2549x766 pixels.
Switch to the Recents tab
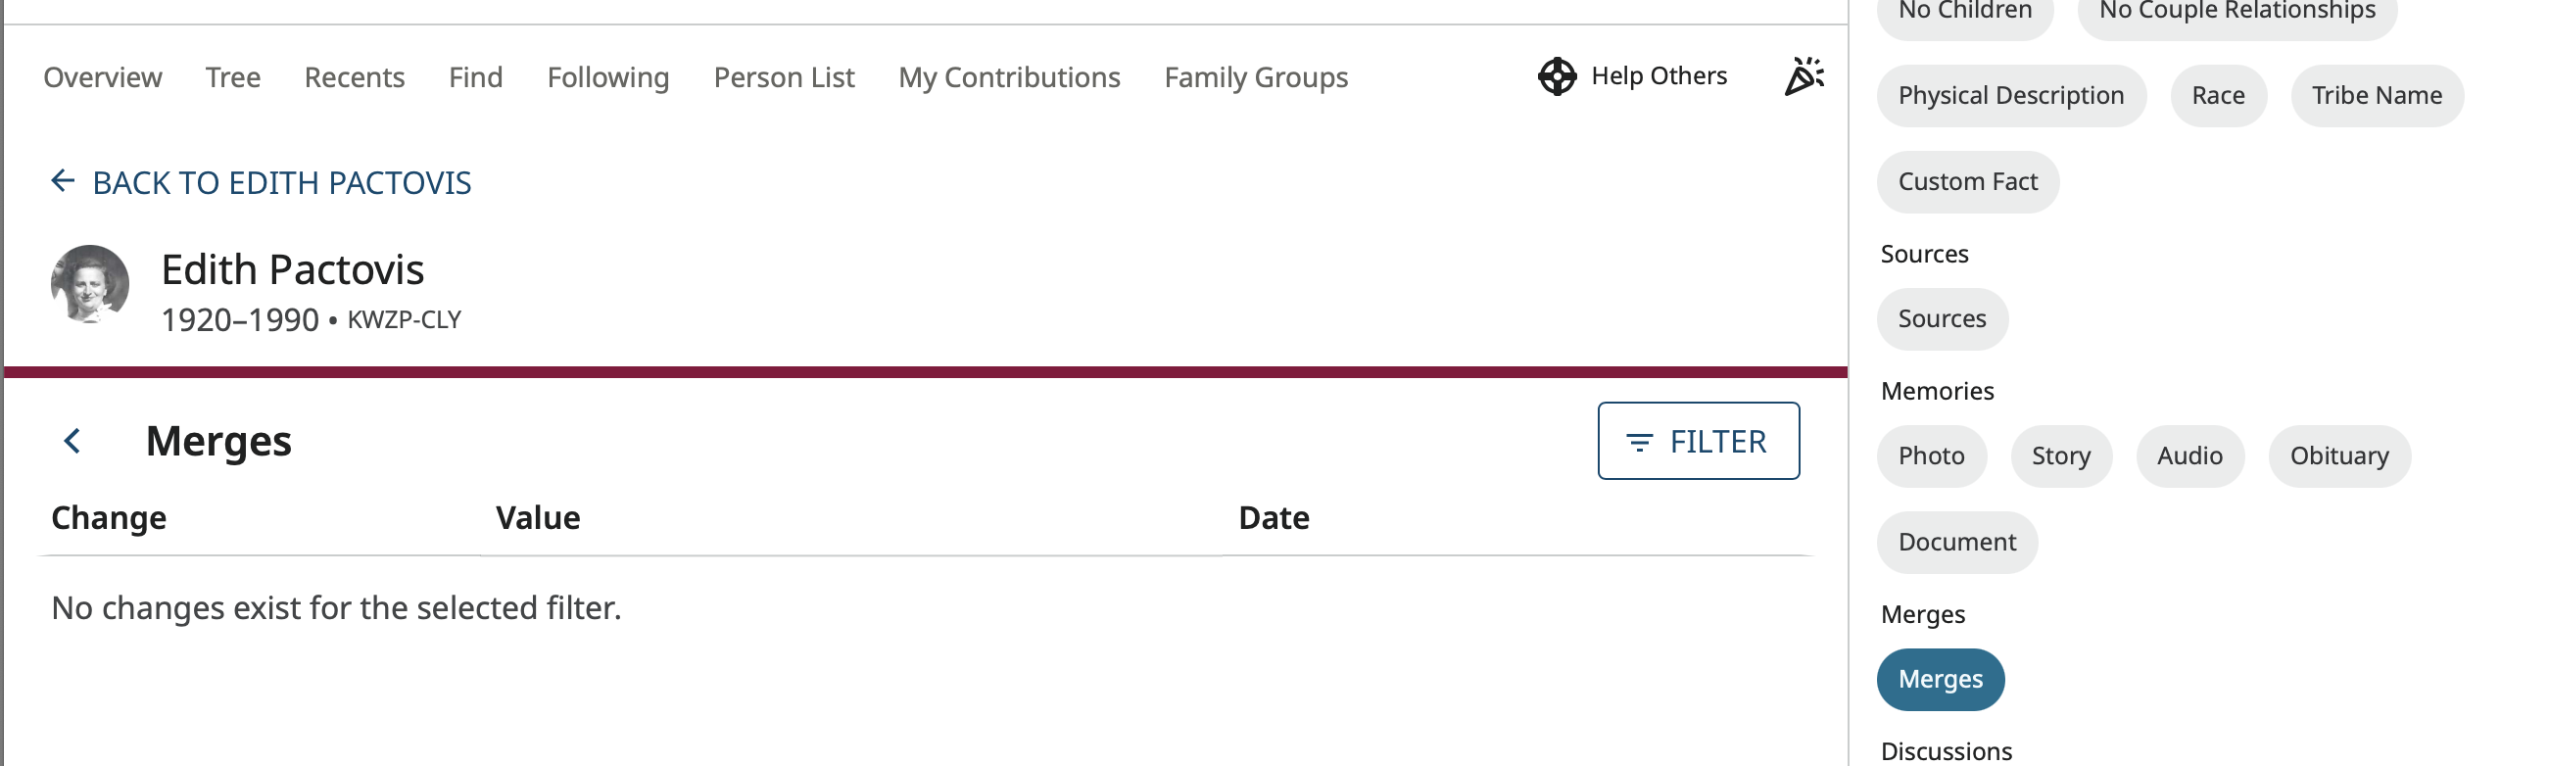click(x=355, y=77)
